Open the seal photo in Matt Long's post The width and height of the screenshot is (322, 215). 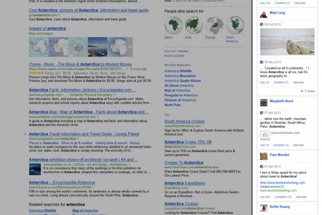coord(287,42)
